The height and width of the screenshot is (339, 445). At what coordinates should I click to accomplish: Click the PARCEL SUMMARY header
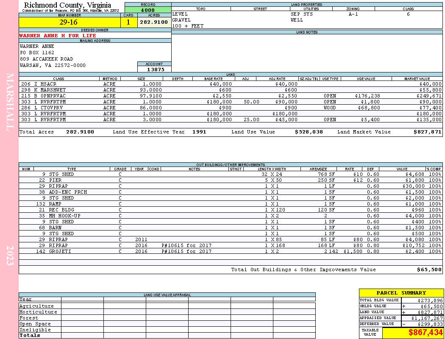[401, 293]
